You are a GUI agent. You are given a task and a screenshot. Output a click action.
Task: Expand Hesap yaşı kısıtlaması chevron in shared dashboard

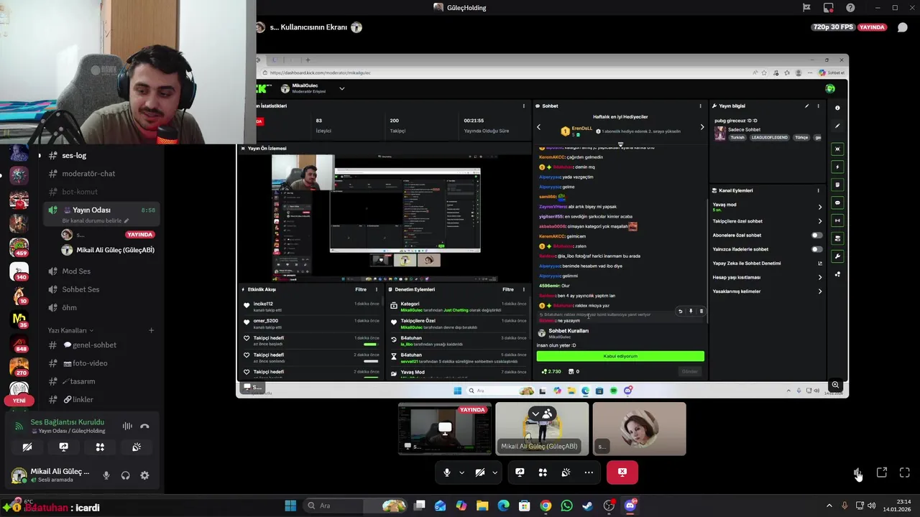(819, 277)
